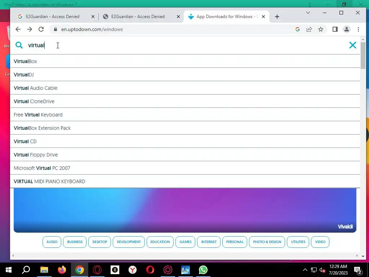
Task: Close the App Downloads for Windows tab
Action: pos(263,17)
